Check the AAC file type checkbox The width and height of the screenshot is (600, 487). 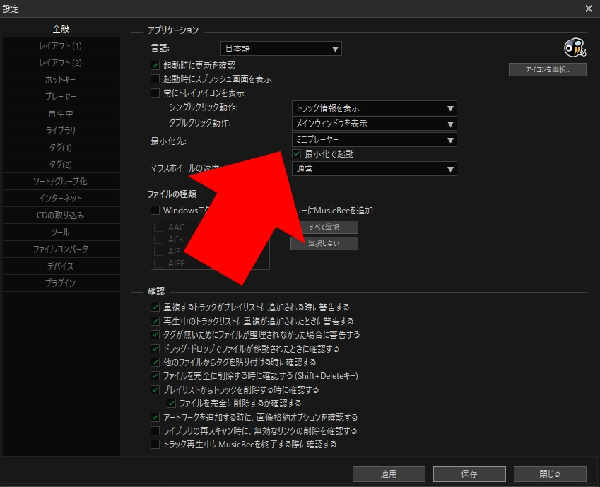click(x=159, y=227)
